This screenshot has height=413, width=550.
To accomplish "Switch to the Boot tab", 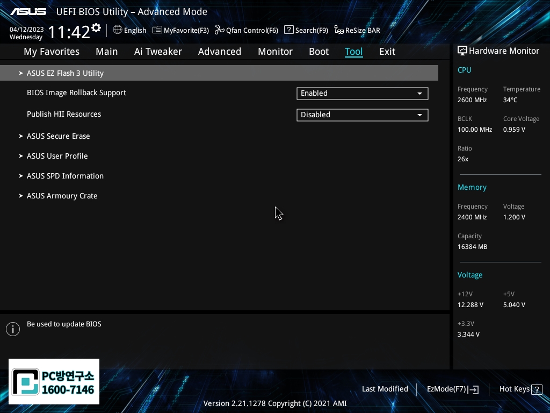I will pos(319,52).
